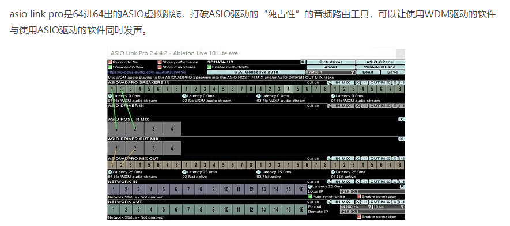510x226 pixels.
Task: Open the 16 bit depth dropdown
Action: (x=388, y=206)
